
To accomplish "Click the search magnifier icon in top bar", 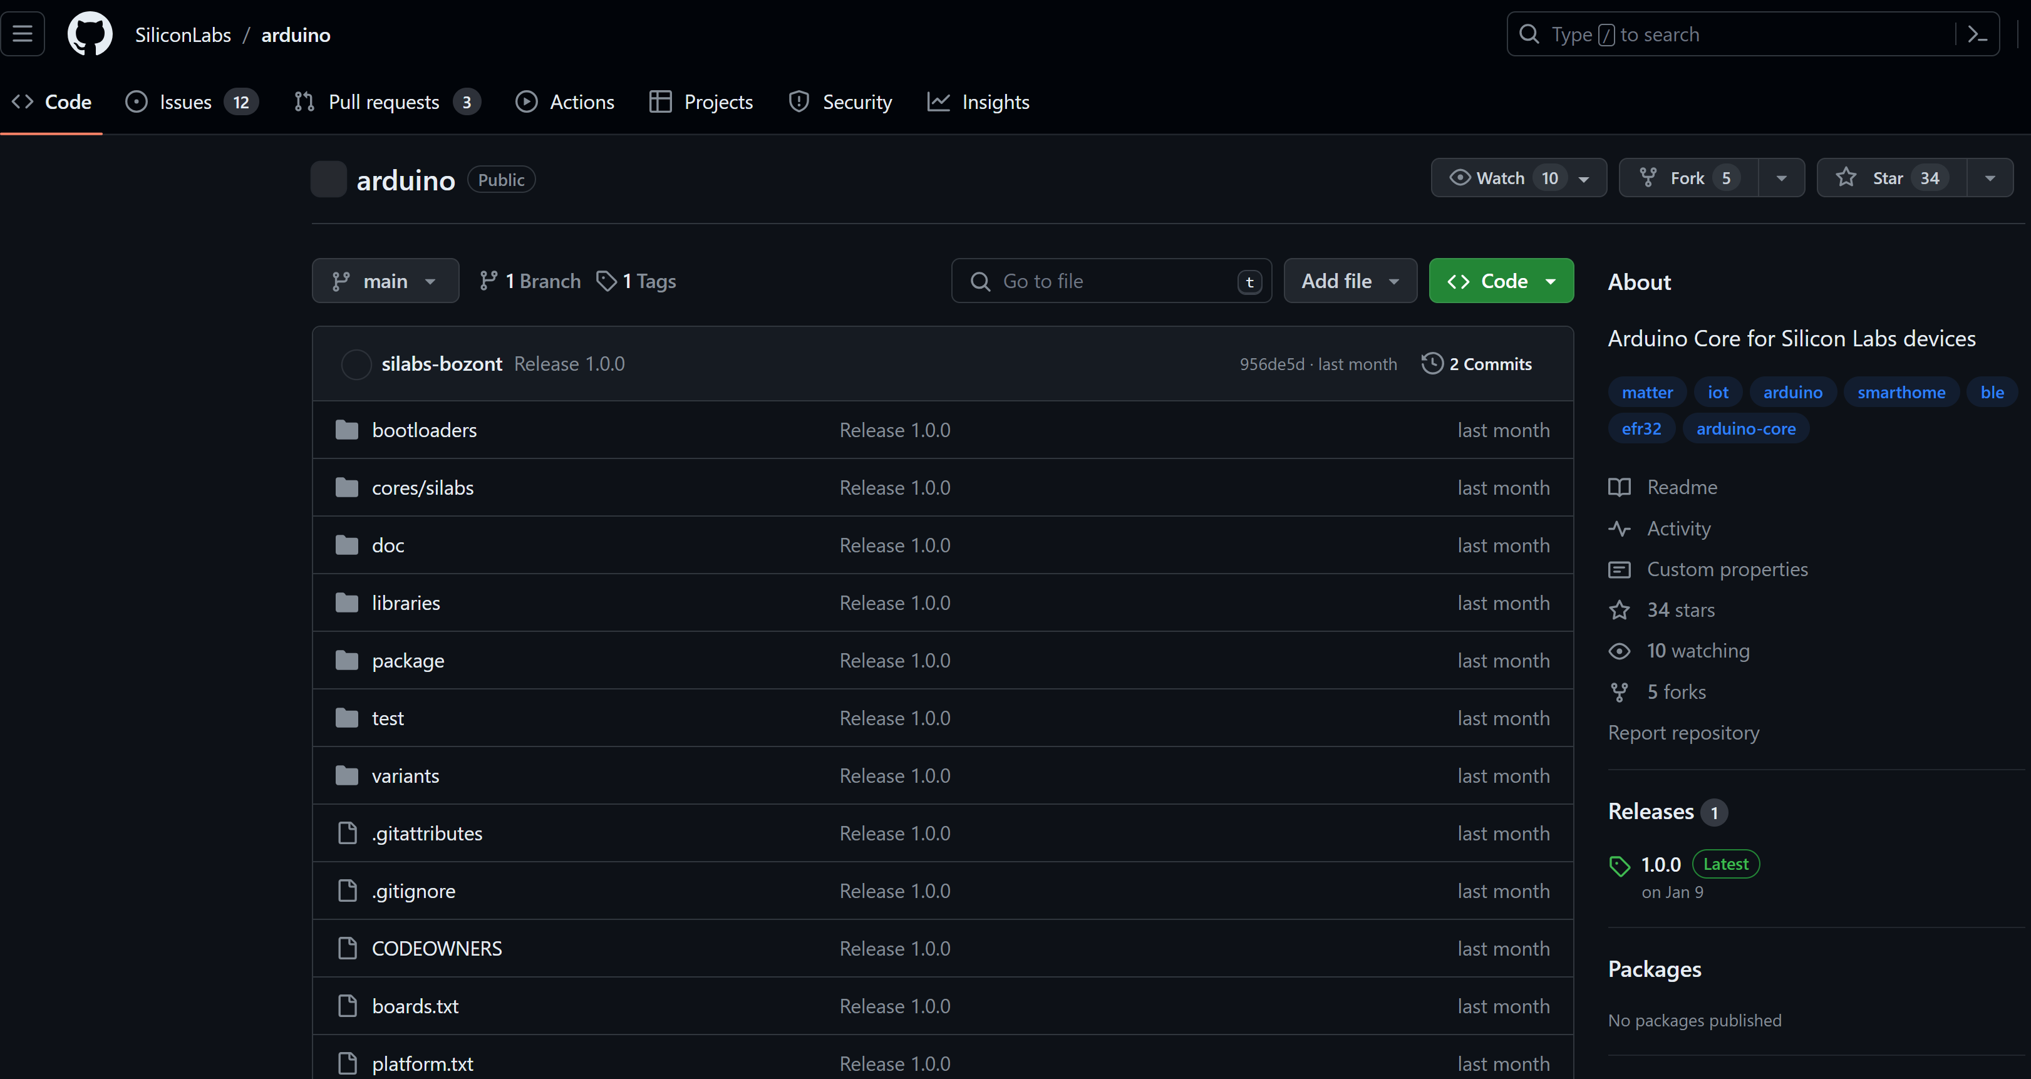I will 1529,34.
